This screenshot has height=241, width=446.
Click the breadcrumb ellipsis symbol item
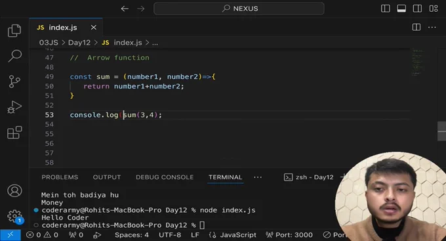point(155,43)
